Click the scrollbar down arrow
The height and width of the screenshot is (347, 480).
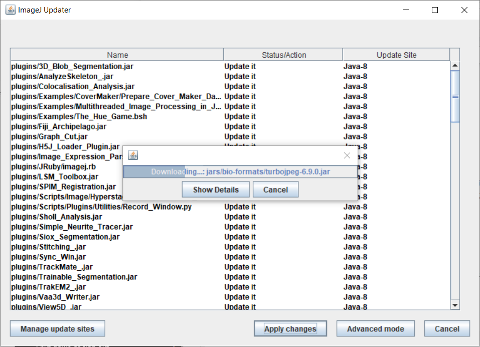pos(455,305)
